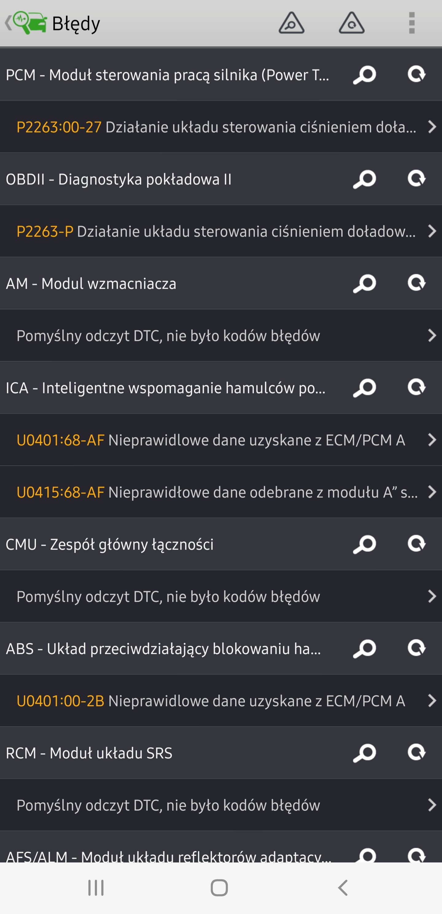
Task: Refresh the ABS module reading
Action: tap(417, 648)
